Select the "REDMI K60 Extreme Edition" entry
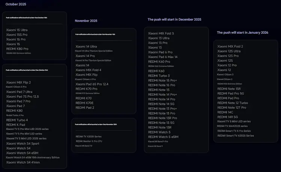This screenshot has height=172, width=281. pyautogui.click(x=161, y=66)
